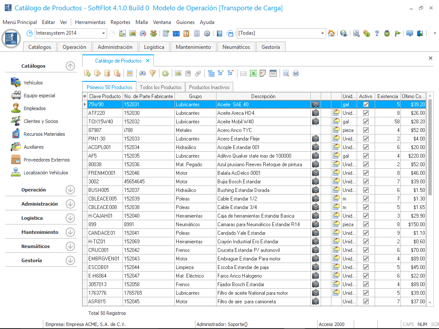This screenshot has width=439, height=329.
Task: Toggle Activo checkbox for Bujia Bosch Estandar
Action: [366, 182]
